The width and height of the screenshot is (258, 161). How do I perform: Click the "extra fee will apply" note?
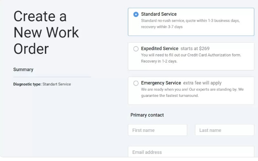[202, 83]
